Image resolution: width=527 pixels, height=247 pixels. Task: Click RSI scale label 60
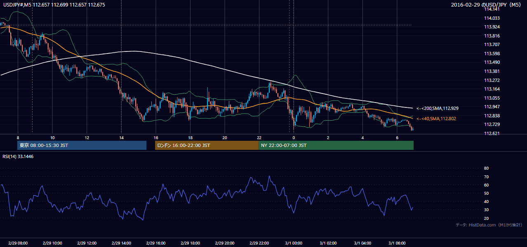click(x=486, y=185)
